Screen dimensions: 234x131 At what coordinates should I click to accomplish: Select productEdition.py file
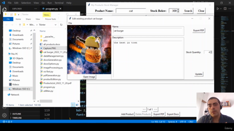coord(52,79)
